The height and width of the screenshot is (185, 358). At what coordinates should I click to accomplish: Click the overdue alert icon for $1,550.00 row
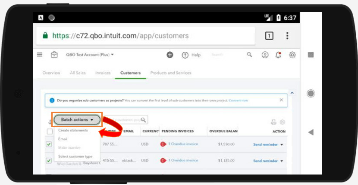(163, 144)
